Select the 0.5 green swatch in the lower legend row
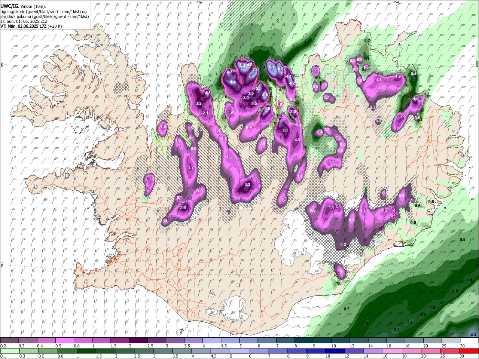479x359 pixels. [48, 351]
